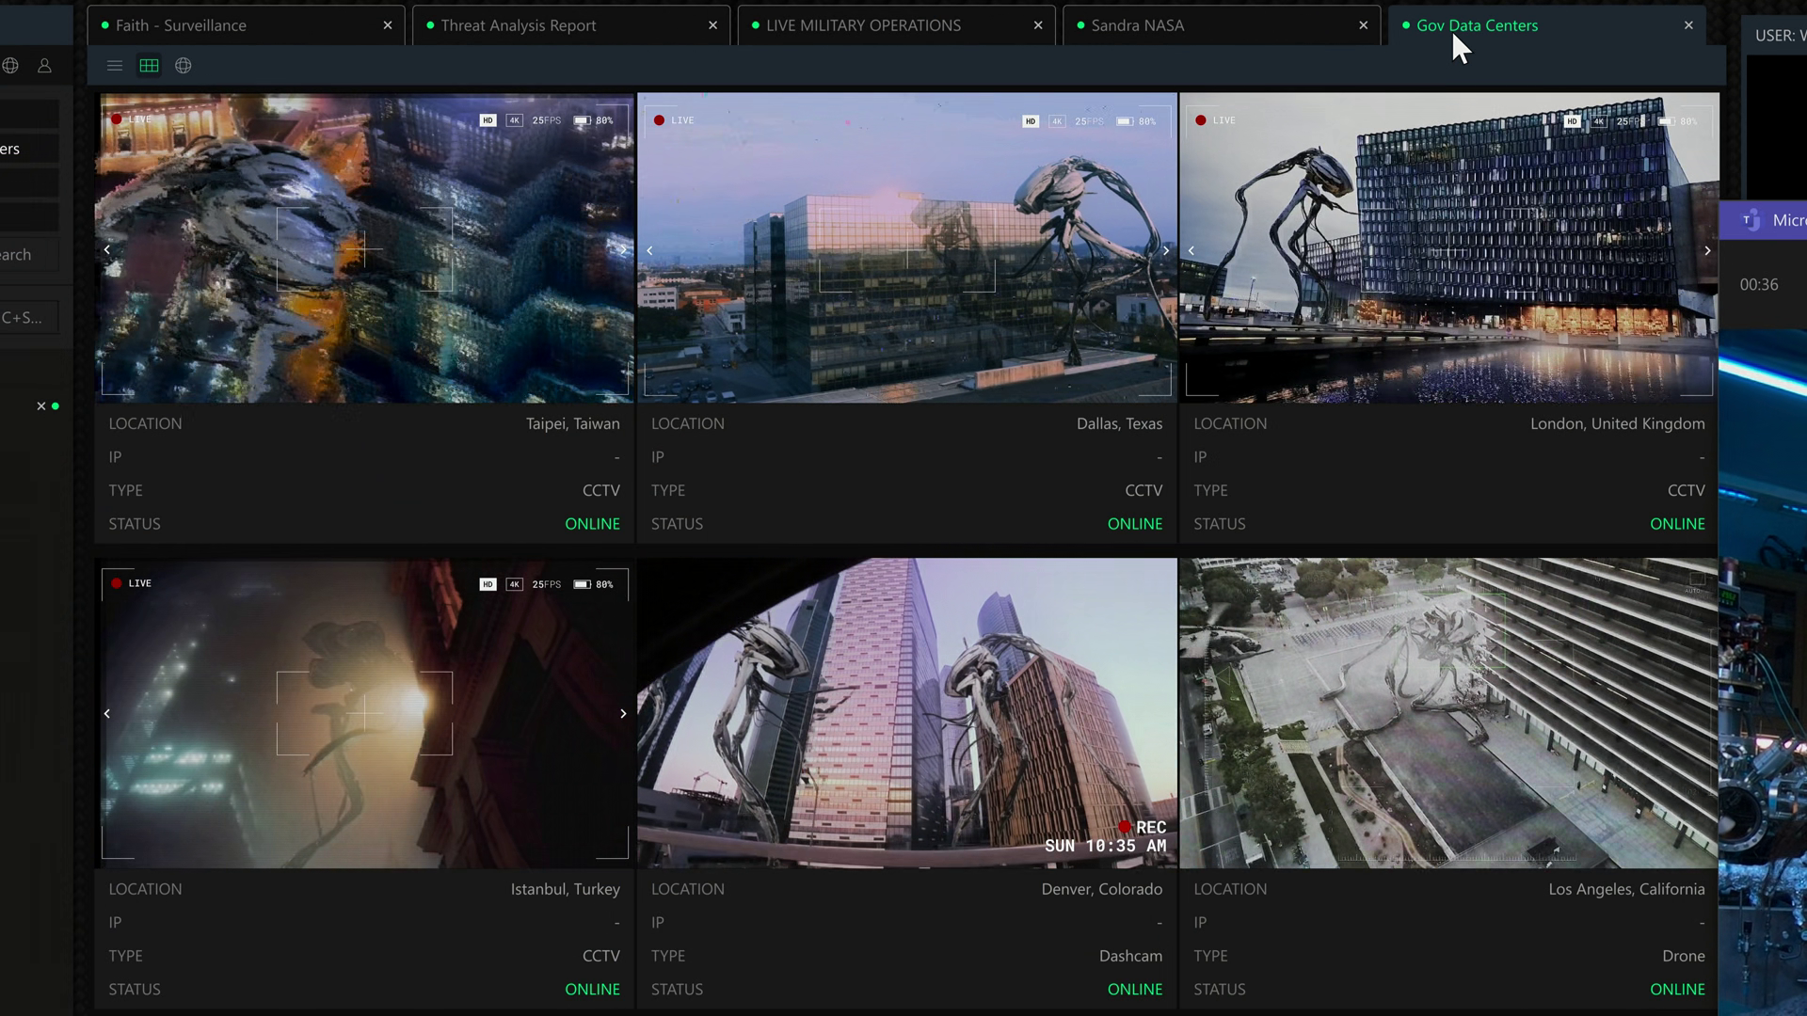This screenshot has width=1807, height=1016.
Task: Select the LIVE MILITARY OPERATIONS tab
Action: pos(896,25)
